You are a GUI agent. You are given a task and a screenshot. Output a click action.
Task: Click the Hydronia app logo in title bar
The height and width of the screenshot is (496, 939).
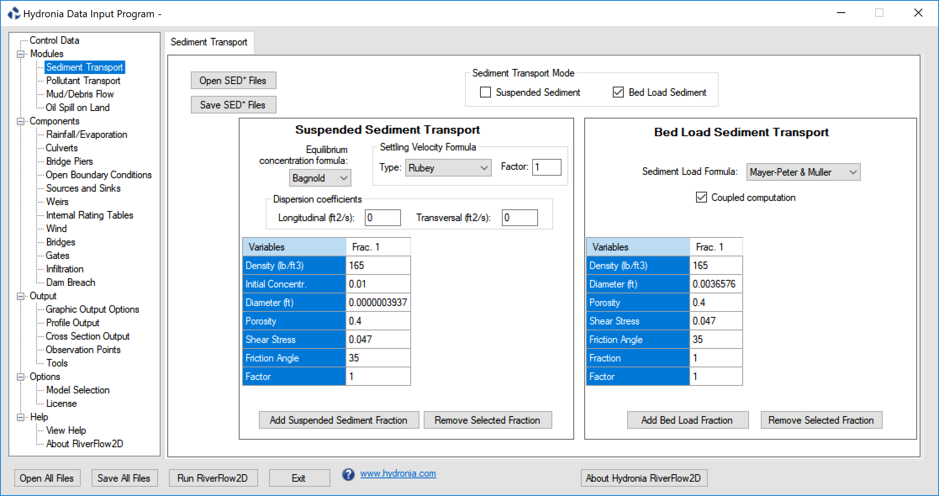tap(14, 13)
